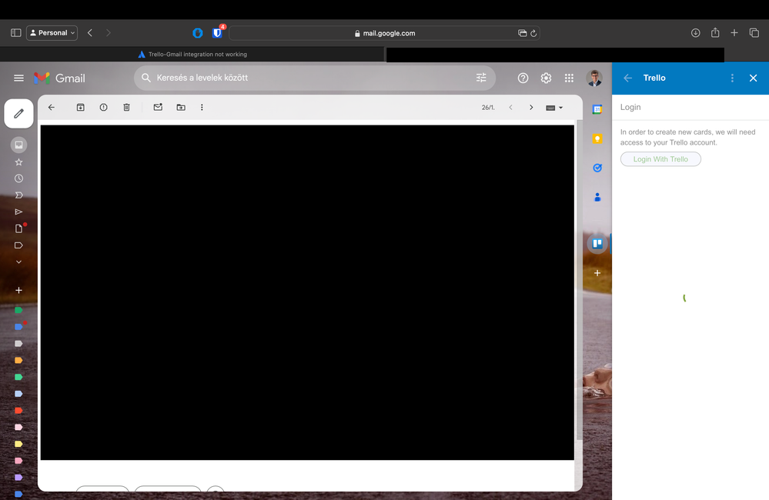Close the Trello side panel
Image resolution: width=769 pixels, height=500 pixels.
pos(754,78)
